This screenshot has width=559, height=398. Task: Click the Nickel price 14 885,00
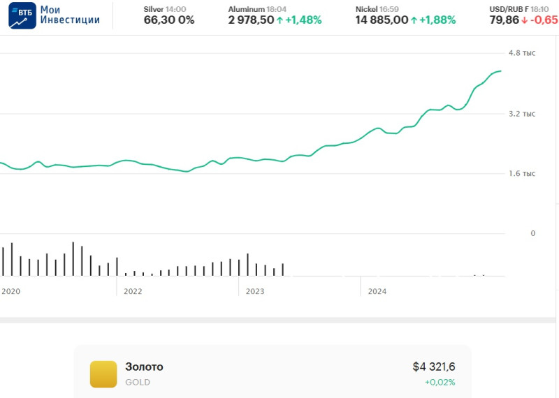pos(382,20)
